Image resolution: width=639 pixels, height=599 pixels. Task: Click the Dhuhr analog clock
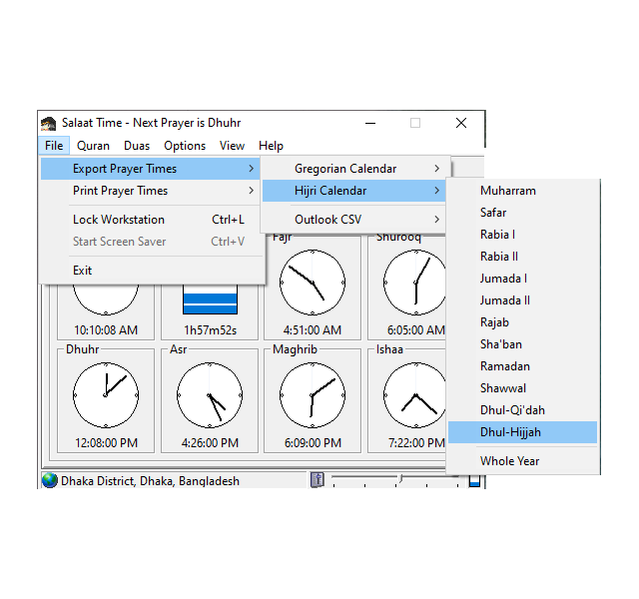click(x=106, y=395)
